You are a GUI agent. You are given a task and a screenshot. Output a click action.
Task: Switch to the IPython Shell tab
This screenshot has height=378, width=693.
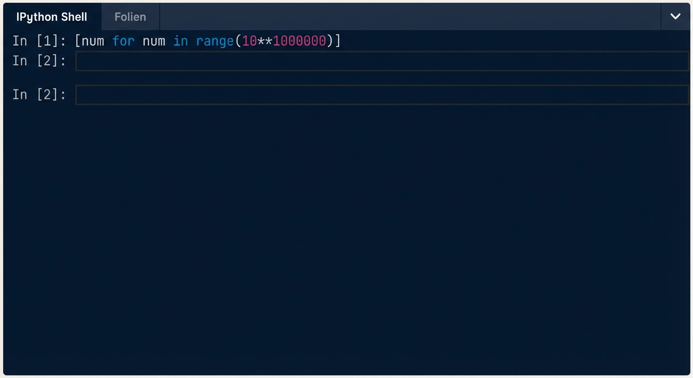(x=52, y=17)
